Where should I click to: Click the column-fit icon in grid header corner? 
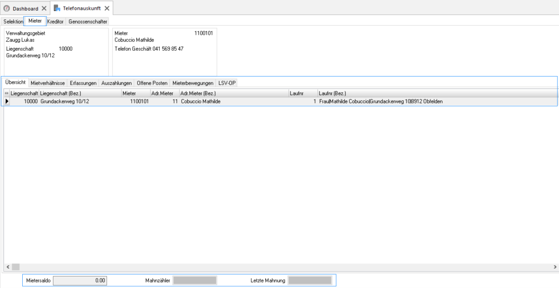click(6, 93)
